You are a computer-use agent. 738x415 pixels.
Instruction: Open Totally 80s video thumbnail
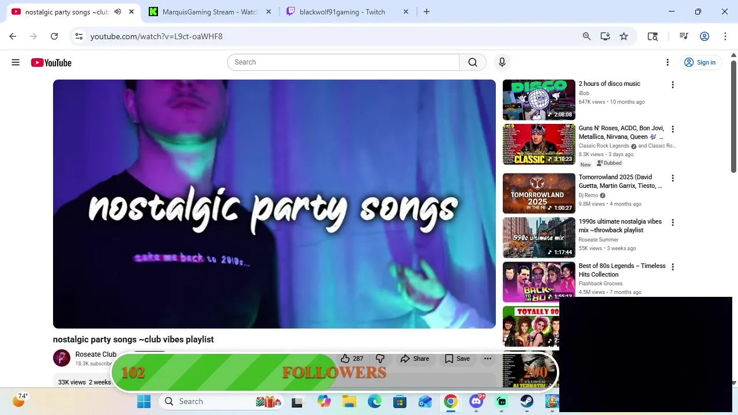click(x=531, y=326)
